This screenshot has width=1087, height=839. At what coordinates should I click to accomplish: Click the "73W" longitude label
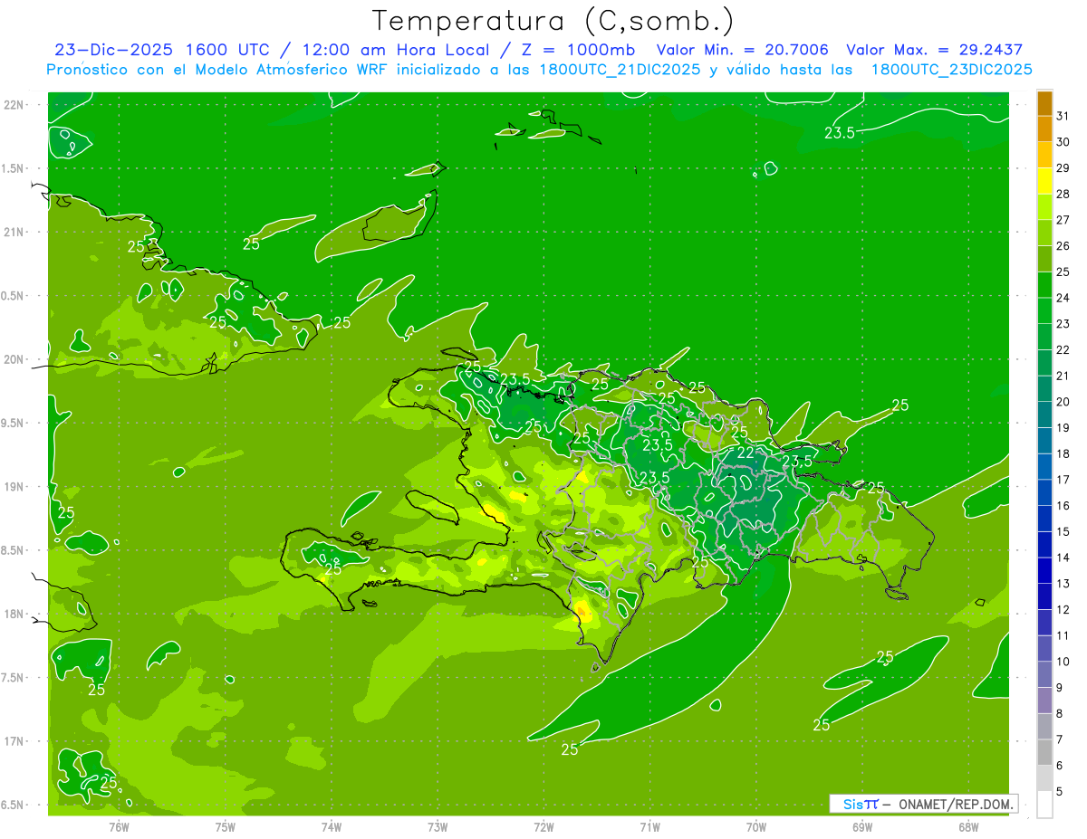(438, 826)
